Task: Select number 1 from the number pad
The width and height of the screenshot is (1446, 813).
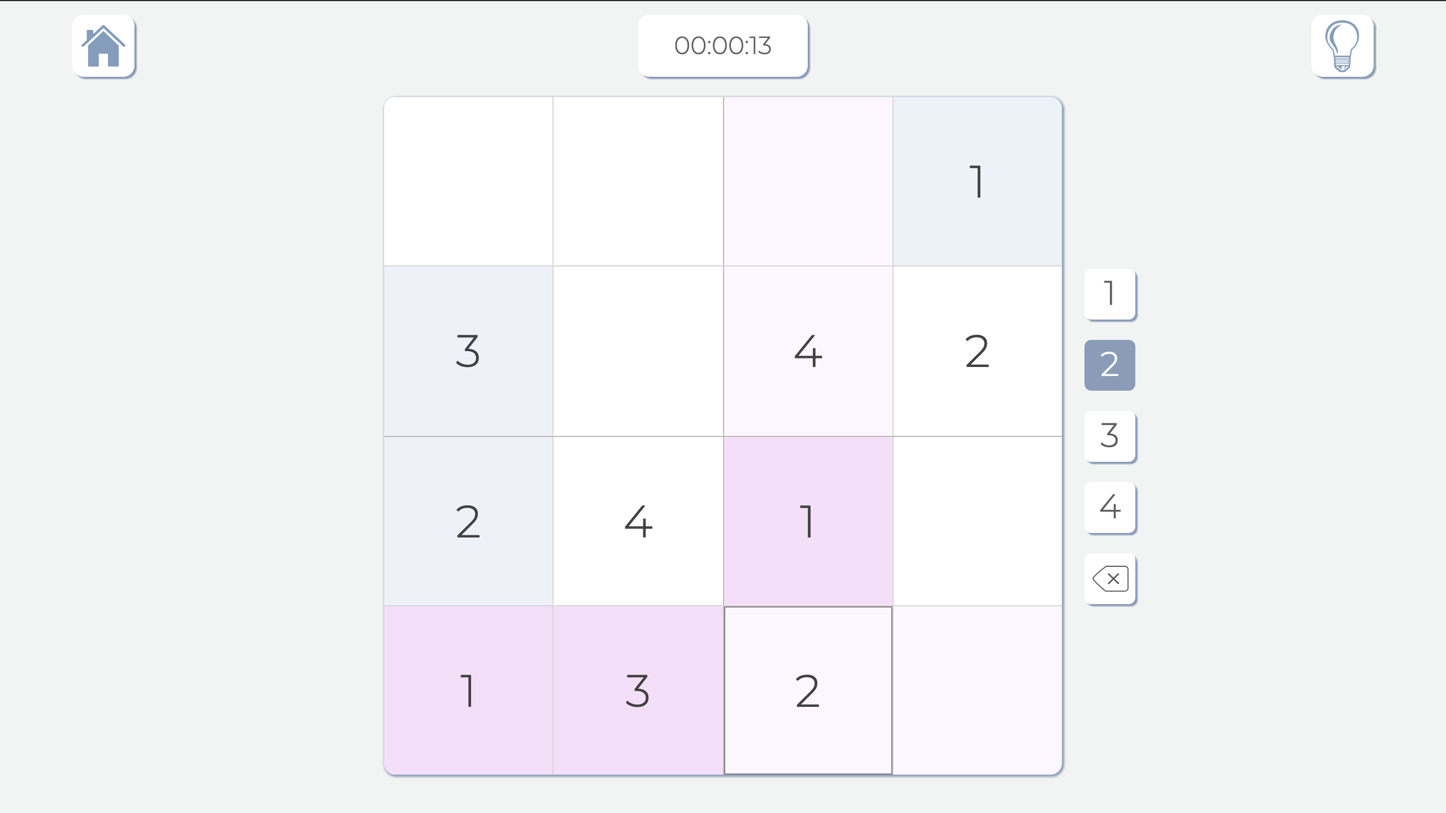Action: click(x=1109, y=294)
